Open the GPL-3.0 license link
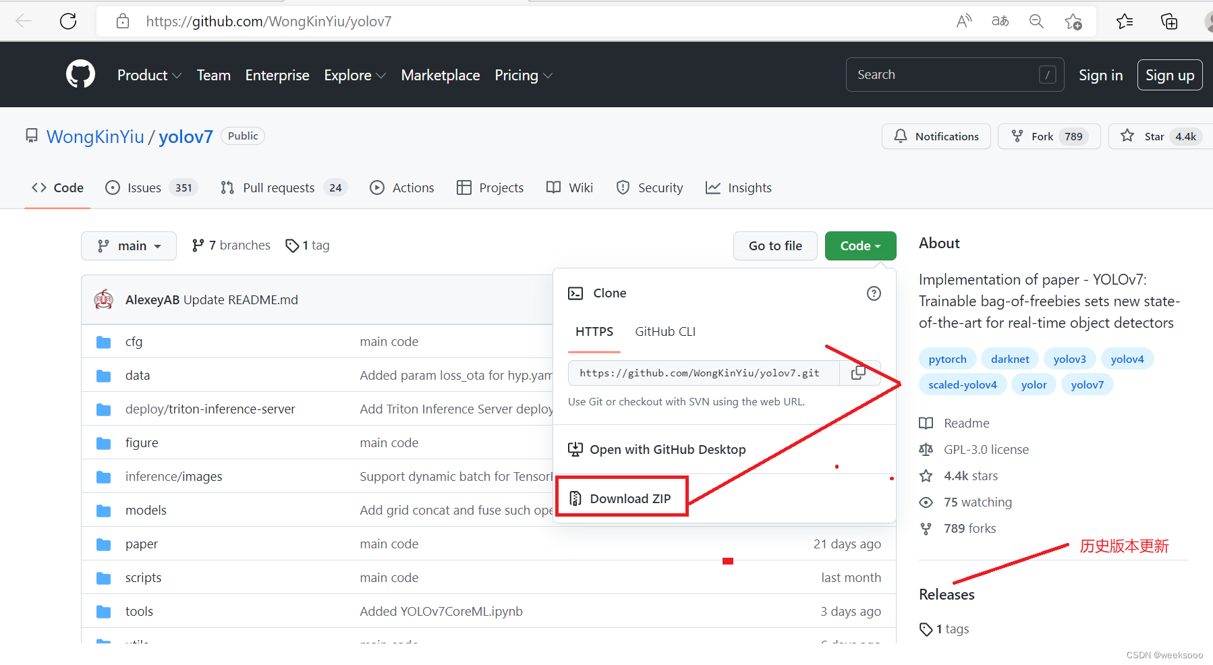Viewport: 1213px width, 665px height. 986,449
